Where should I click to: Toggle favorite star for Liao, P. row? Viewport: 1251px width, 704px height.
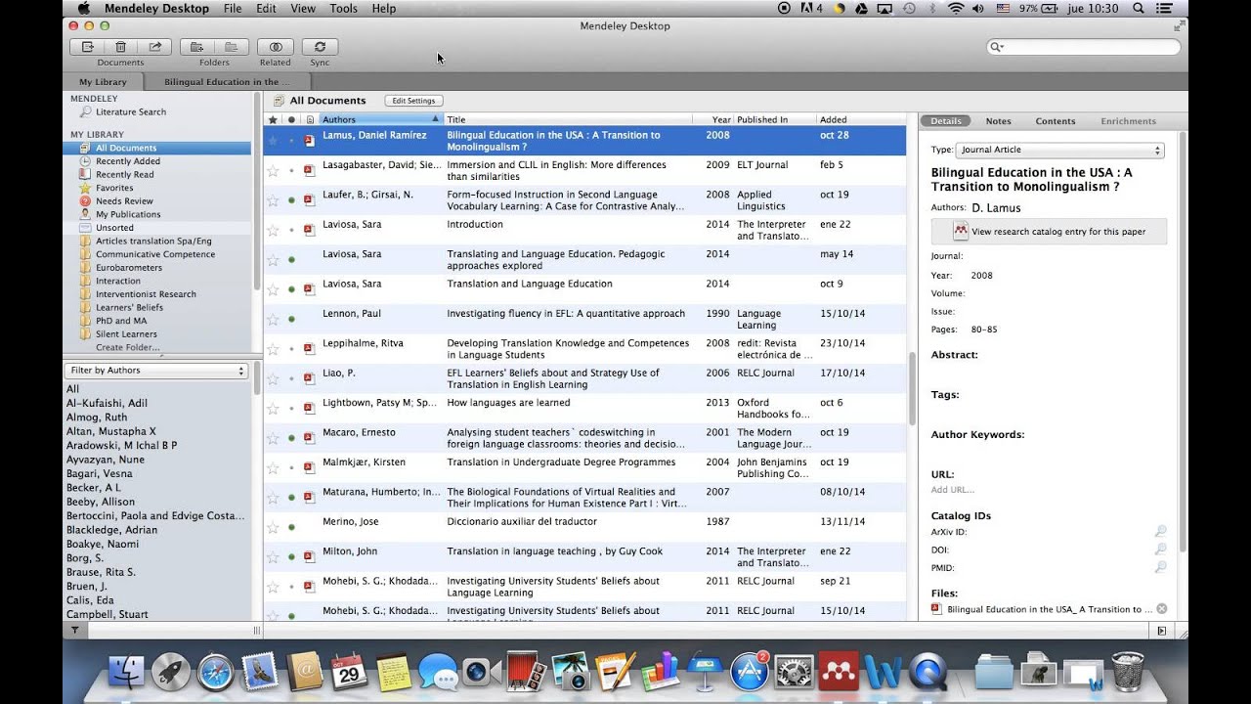(273, 378)
